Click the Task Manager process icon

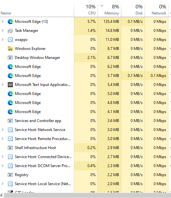[x=10, y=31]
